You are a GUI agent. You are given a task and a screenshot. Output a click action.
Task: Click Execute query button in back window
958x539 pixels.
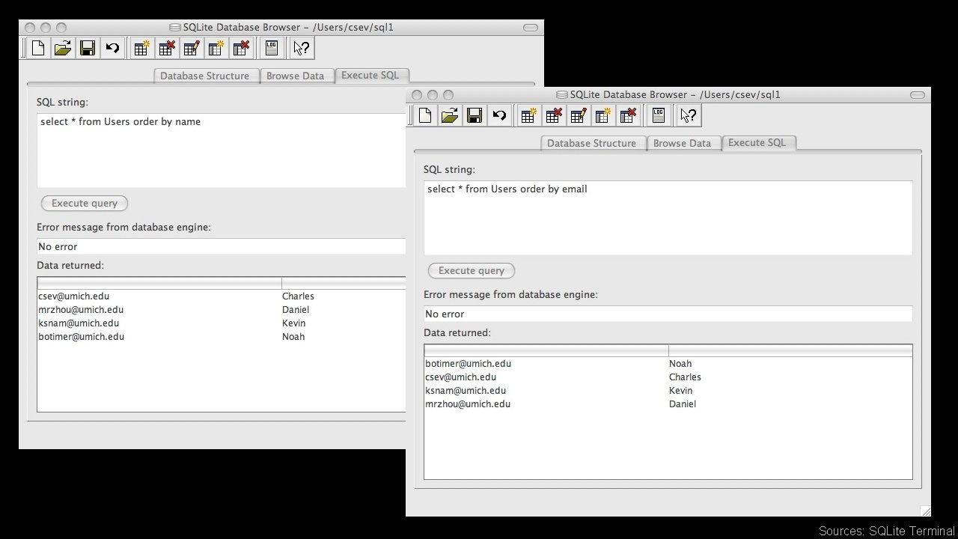tap(85, 203)
